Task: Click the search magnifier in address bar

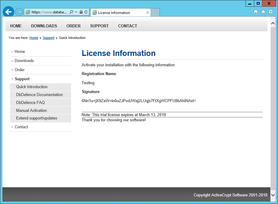Action: point(71,12)
